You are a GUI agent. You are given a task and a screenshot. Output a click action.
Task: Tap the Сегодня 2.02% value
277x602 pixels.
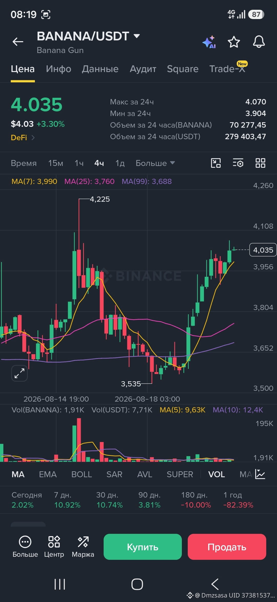23,505
